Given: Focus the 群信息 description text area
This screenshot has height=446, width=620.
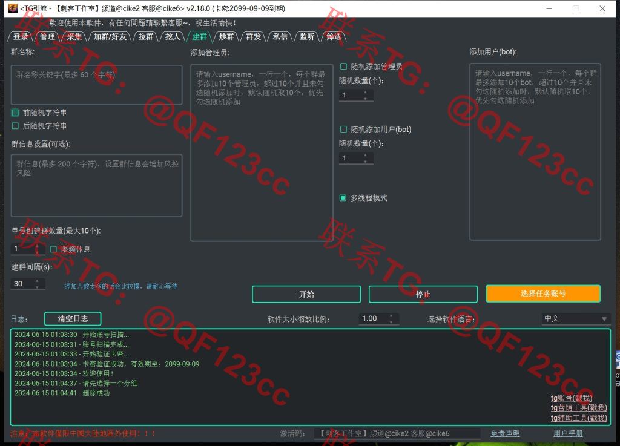Looking at the screenshot, I should pyautogui.click(x=96, y=185).
